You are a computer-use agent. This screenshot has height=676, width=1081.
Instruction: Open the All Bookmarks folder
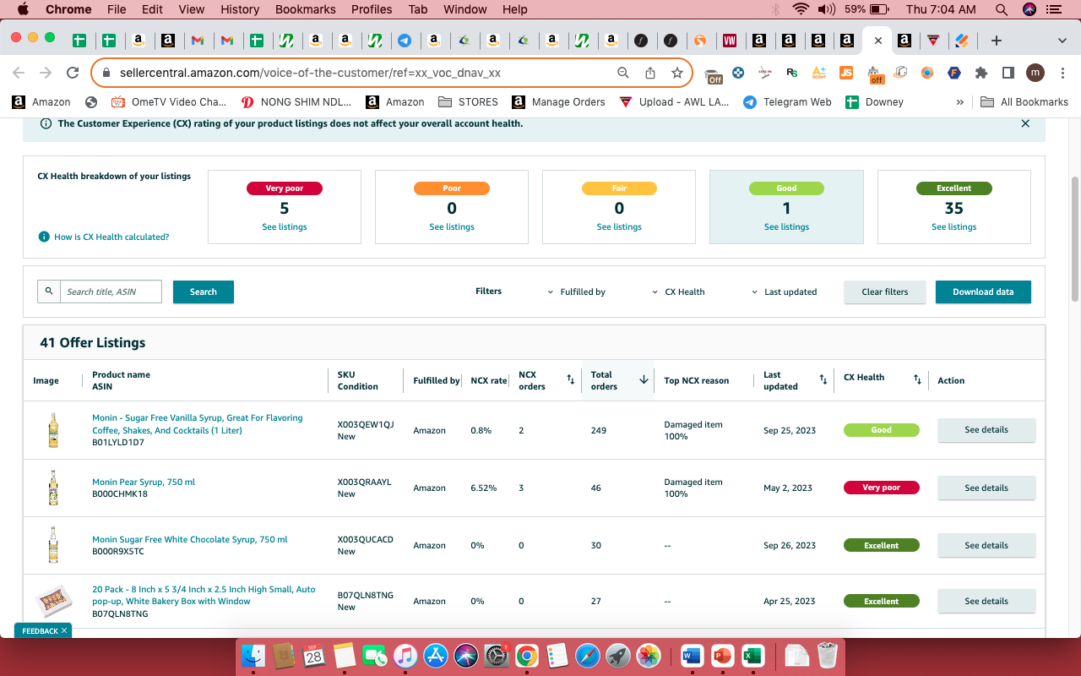1024,101
